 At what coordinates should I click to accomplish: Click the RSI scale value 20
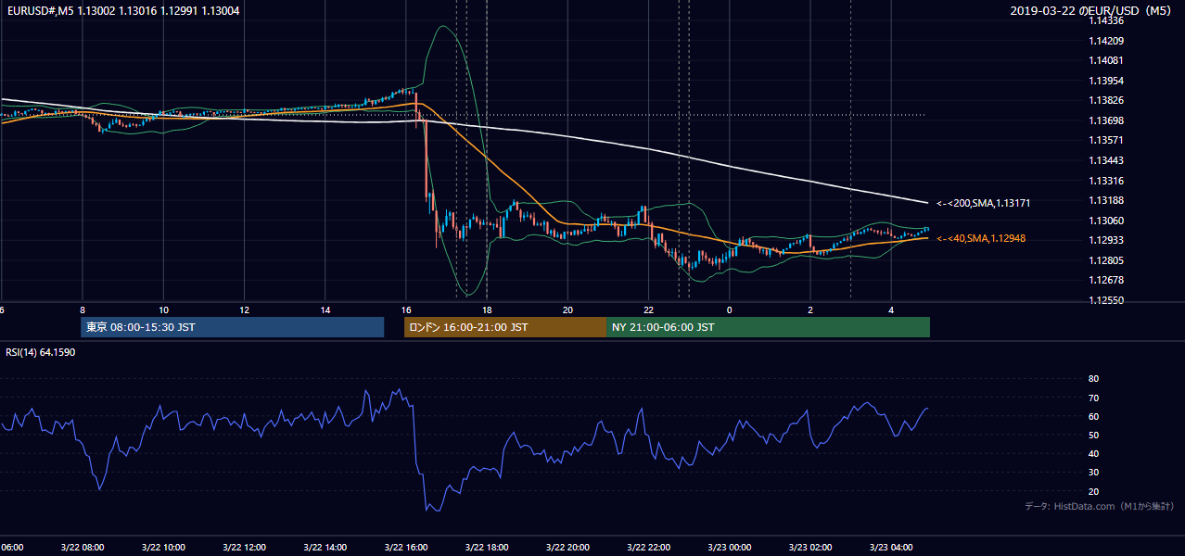click(x=1093, y=491)
